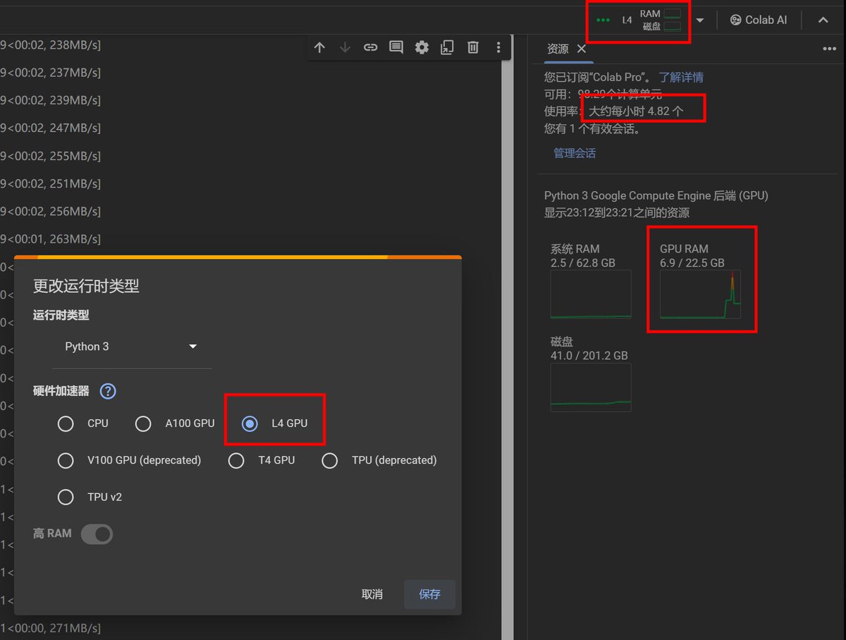Open the resources panel overflow menu
Screen dimensions: 846x640
coord(829,49)
